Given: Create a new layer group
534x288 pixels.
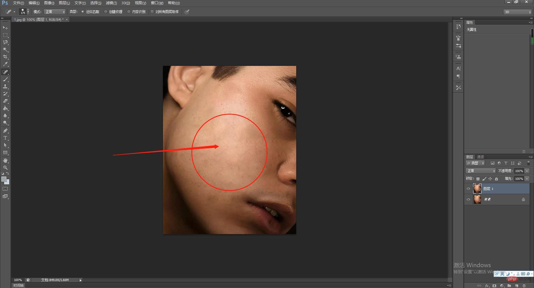Looking at the screenshot, I should pyautogui.click(x=509, y=285).
